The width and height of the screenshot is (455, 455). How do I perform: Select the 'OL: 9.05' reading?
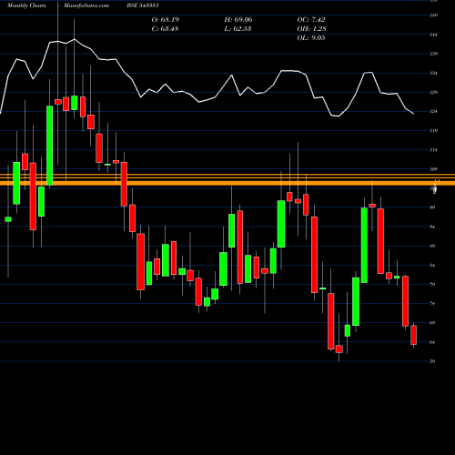click(x=311, y=38)
